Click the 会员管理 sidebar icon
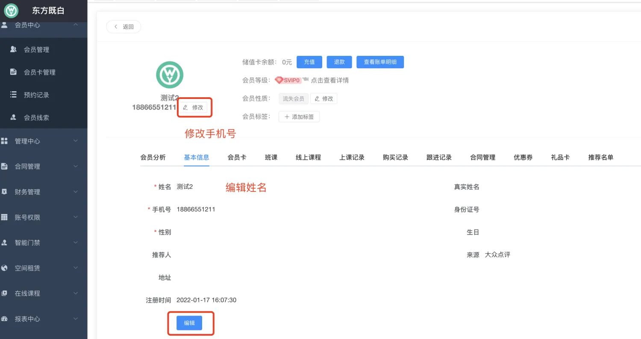 click(13, 49)
